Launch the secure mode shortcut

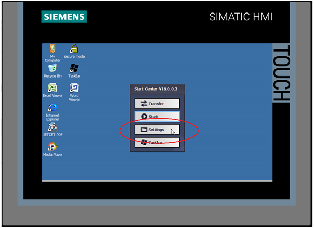74,52
